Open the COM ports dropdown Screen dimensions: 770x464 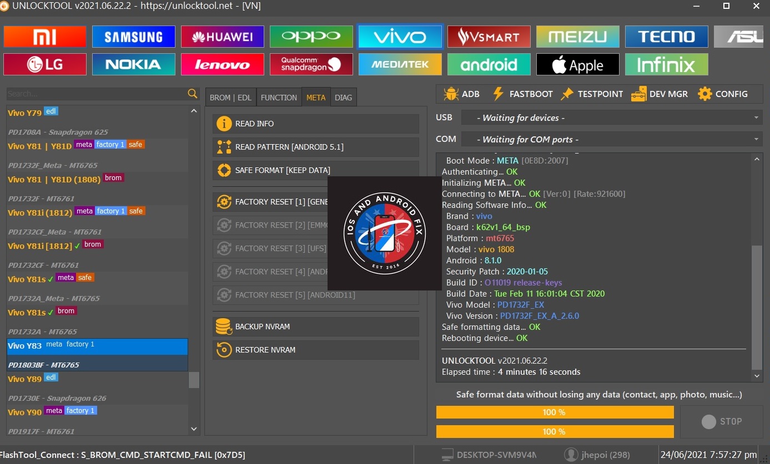point(612,139)
